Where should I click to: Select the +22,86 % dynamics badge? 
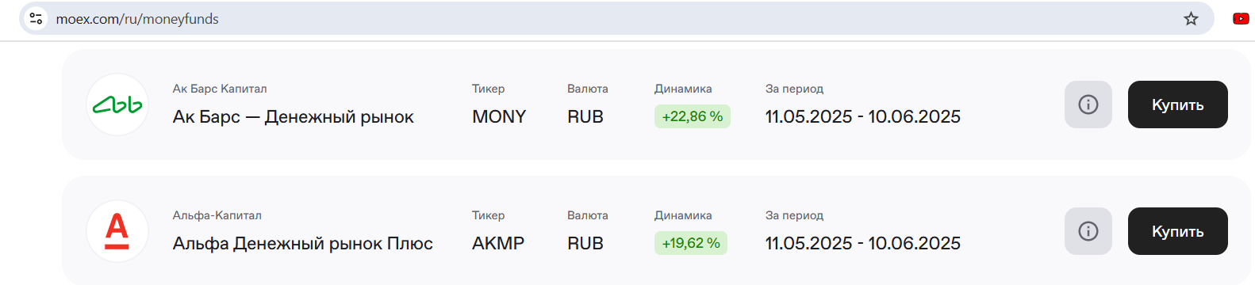click(x=693, y=116)
